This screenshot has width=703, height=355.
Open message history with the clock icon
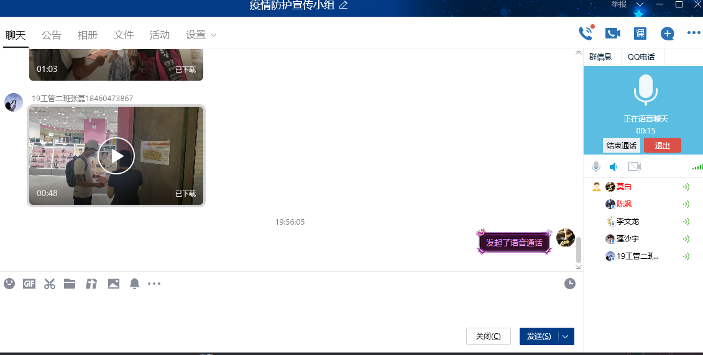tap(570, 284)
